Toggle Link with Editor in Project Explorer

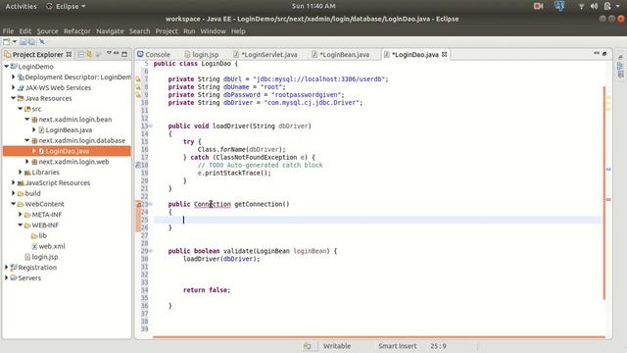pyautogui.click(x=89, y=54)
